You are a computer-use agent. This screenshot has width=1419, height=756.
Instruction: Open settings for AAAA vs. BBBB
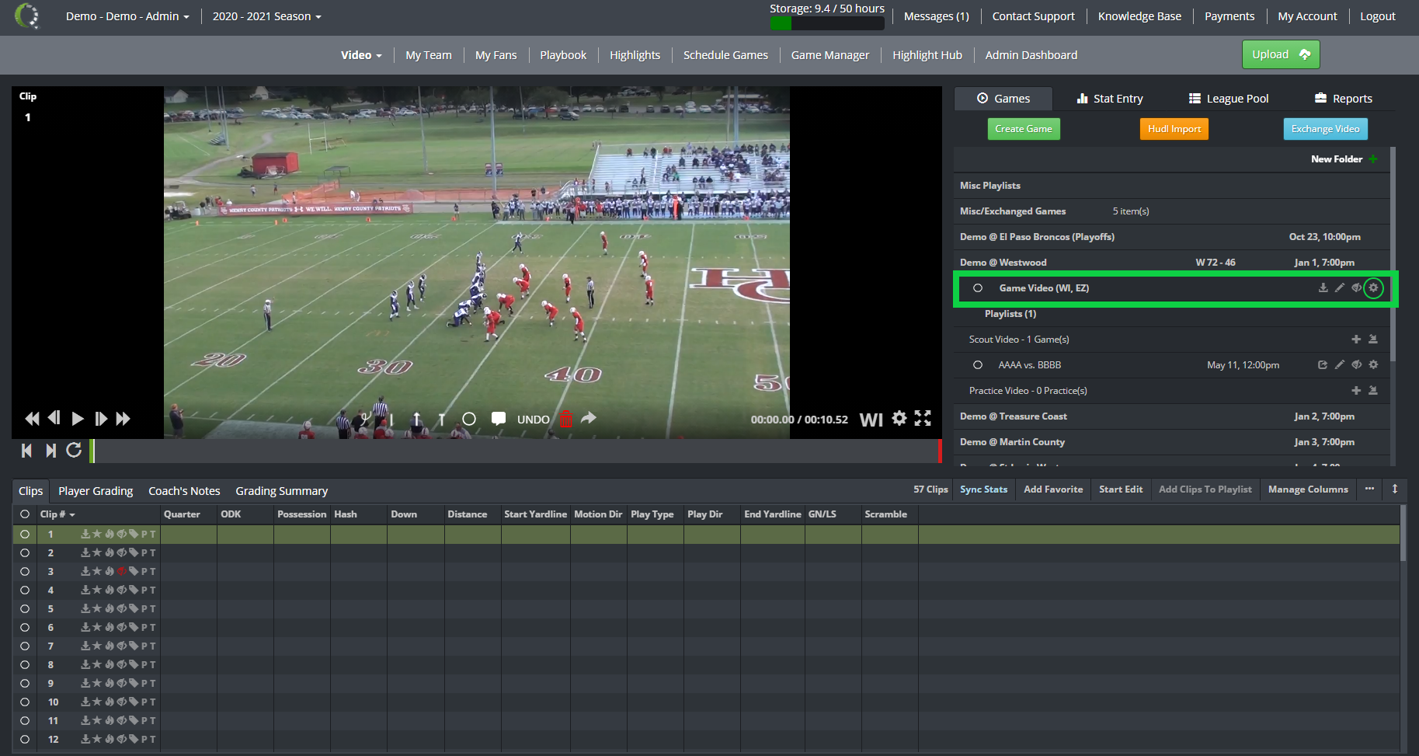(x=1373, y=364)
